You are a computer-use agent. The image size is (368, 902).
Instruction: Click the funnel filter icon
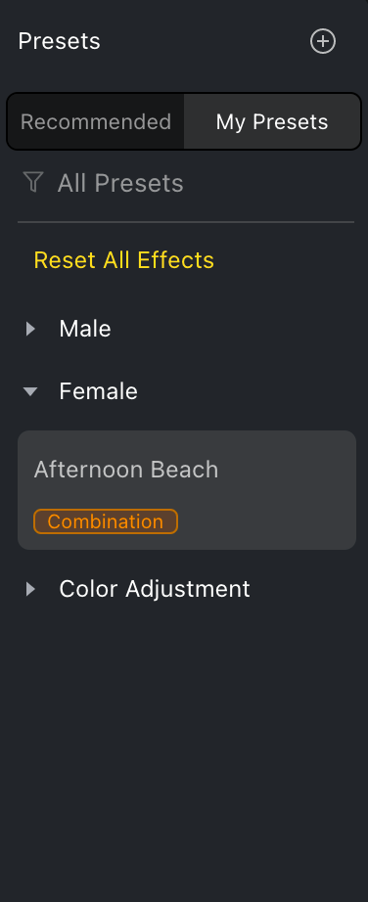(33, 182)
